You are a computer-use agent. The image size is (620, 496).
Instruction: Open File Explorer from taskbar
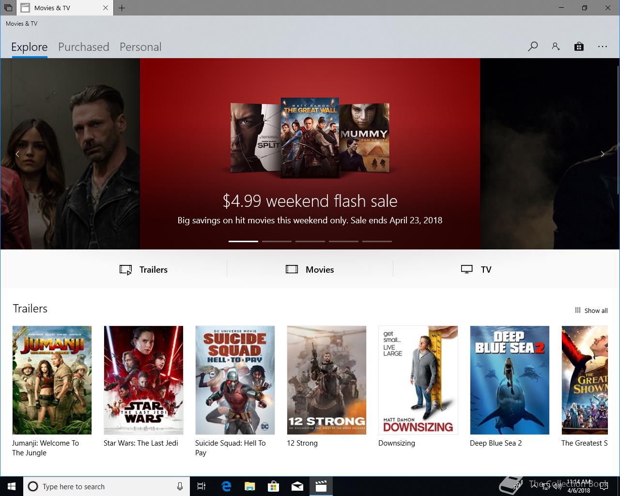(x=250, y=486)
